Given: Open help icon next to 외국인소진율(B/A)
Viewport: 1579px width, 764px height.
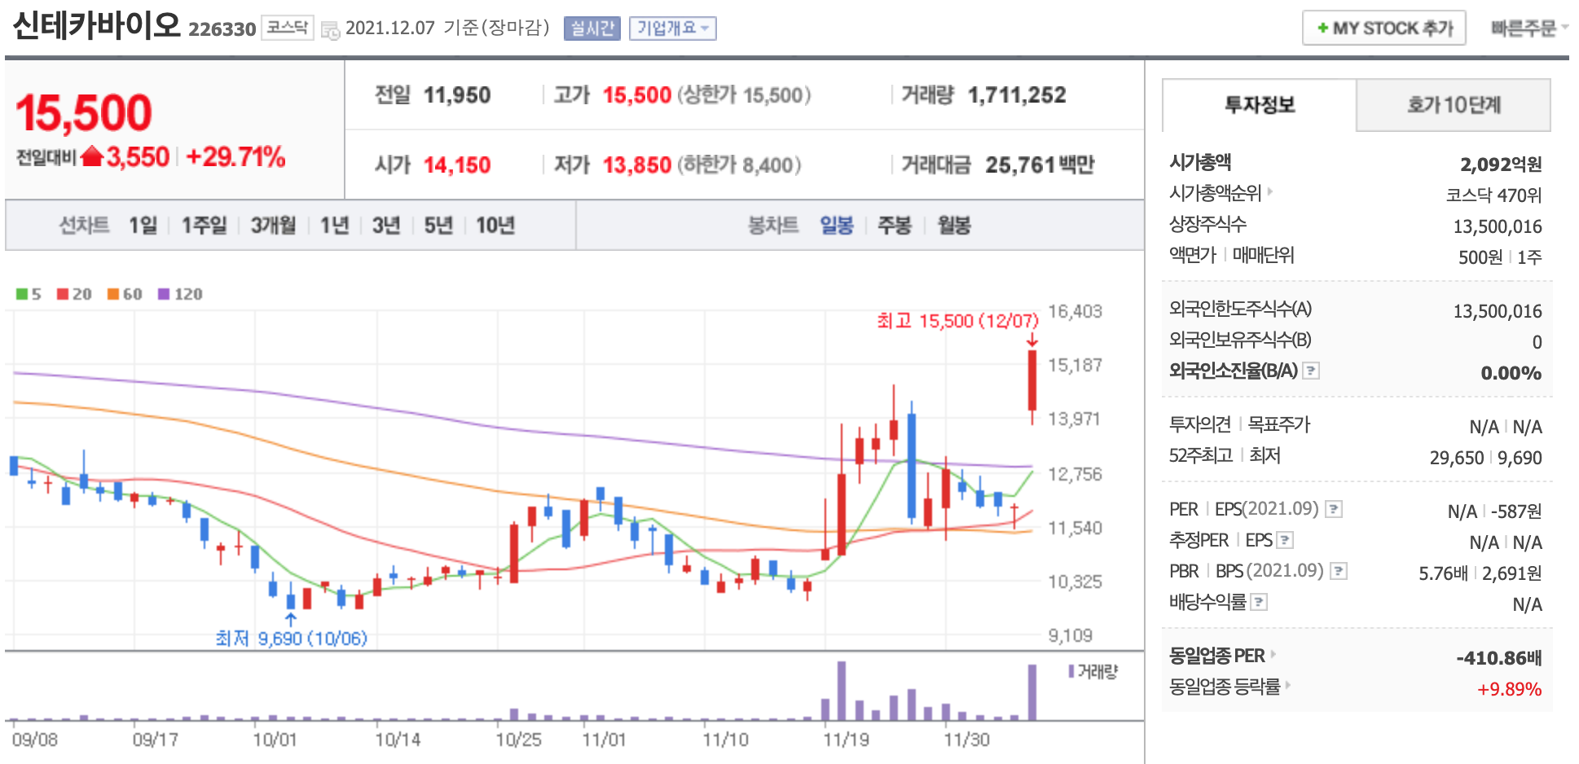Looking at the screenshot, I should [1311, 371].
